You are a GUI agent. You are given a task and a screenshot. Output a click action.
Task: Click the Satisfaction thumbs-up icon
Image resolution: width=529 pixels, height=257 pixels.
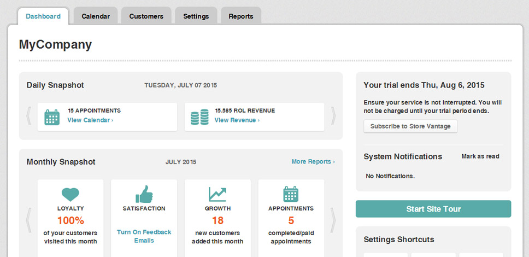144,194
